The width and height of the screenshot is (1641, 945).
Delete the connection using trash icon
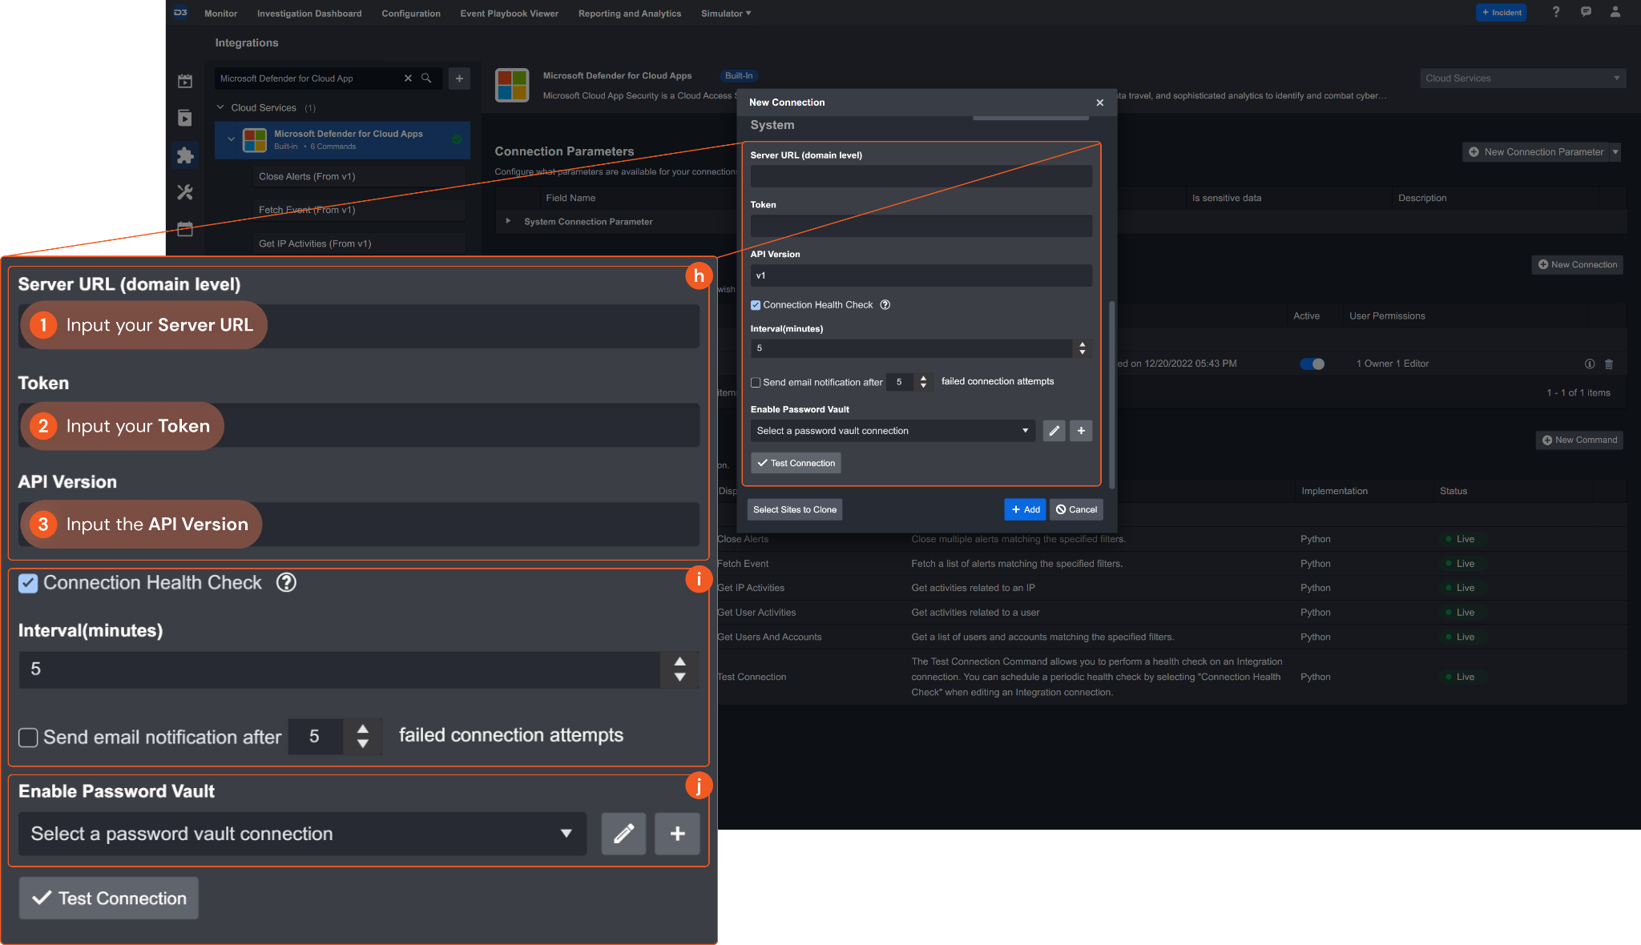tap(1609, 364)
